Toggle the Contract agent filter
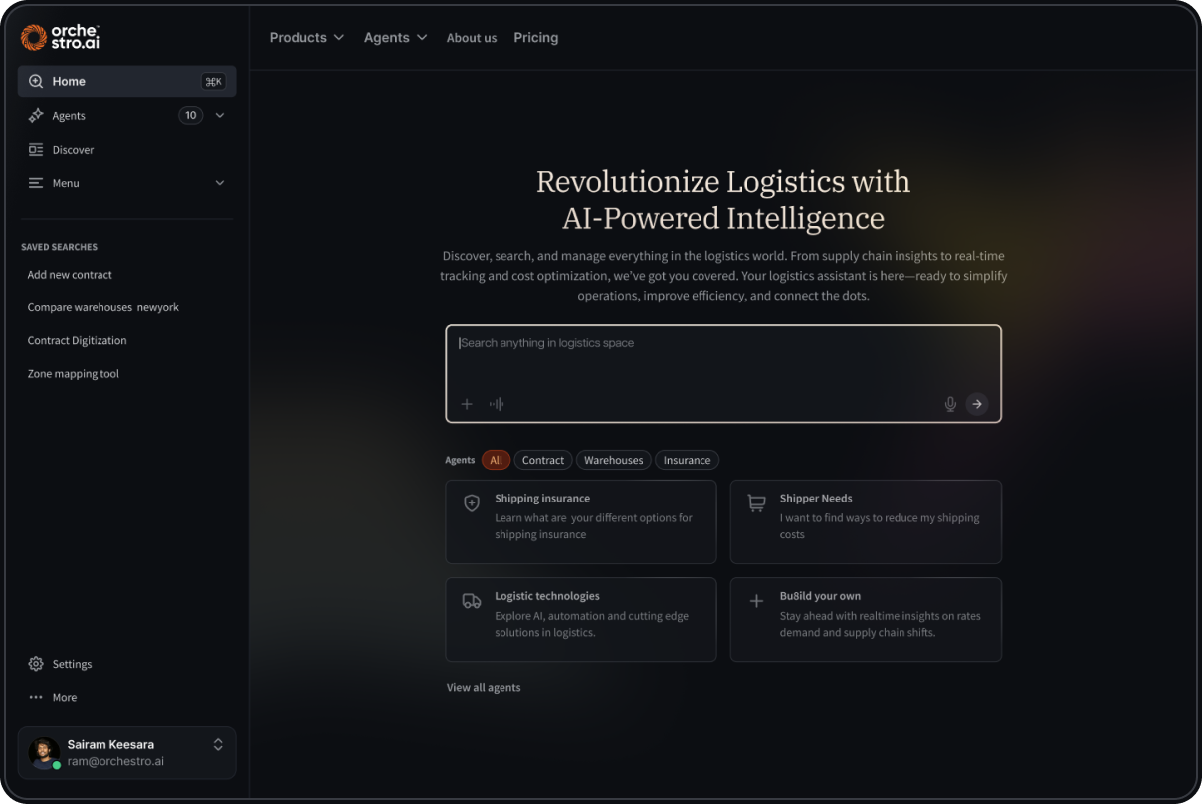 (543, 459)
